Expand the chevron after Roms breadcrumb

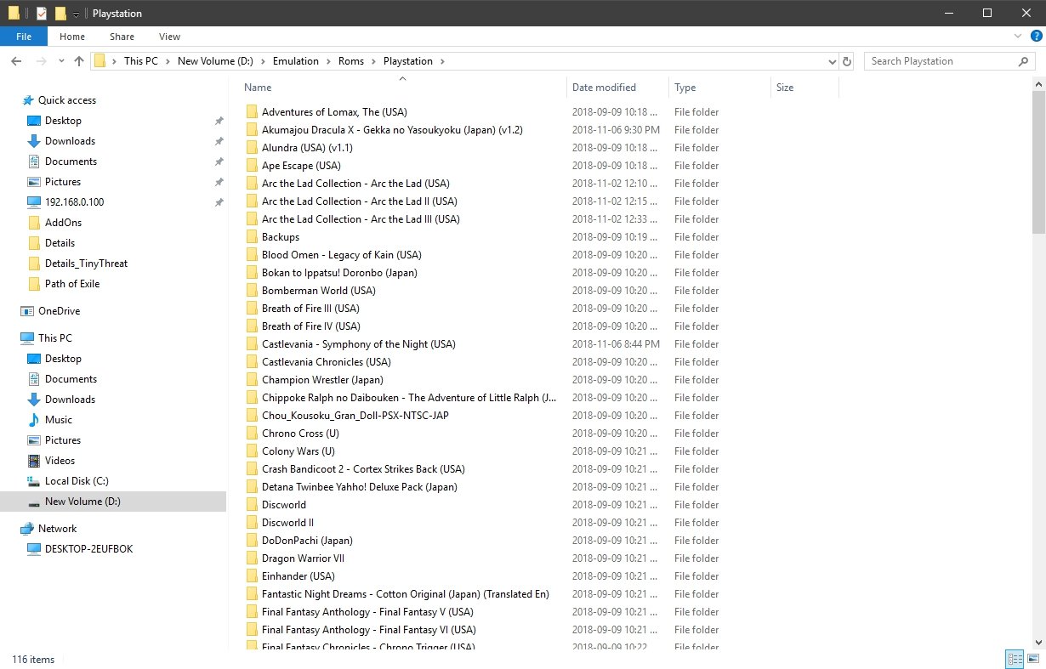coord(375,61)
